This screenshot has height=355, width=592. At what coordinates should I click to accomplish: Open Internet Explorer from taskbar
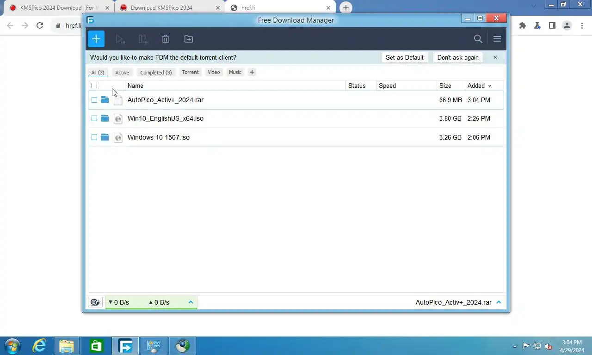click(x=39, y=346)
